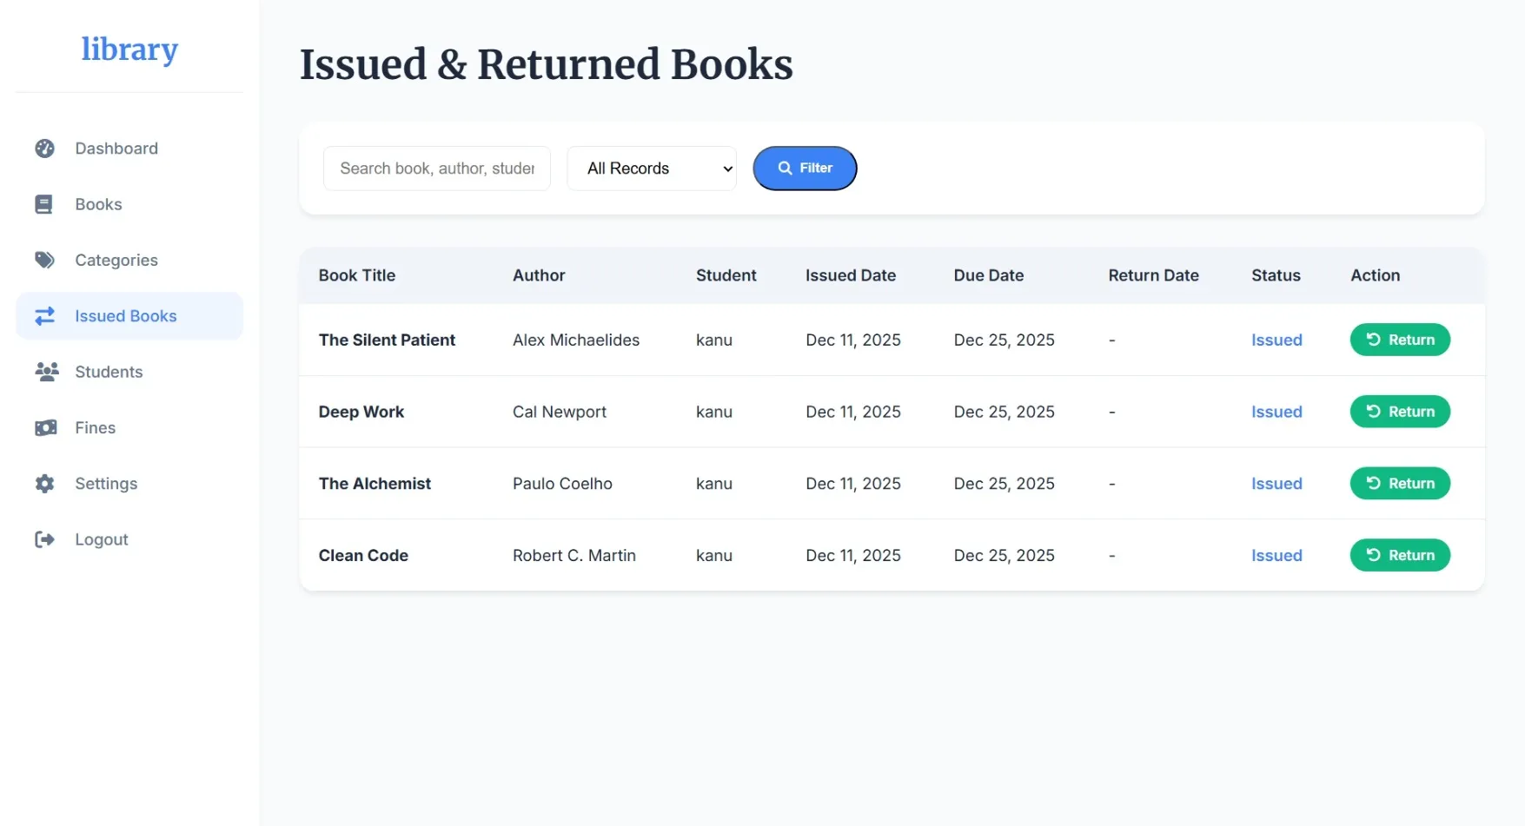
Task: Click the Categories tag icon
Action: [x=44, y=260]
